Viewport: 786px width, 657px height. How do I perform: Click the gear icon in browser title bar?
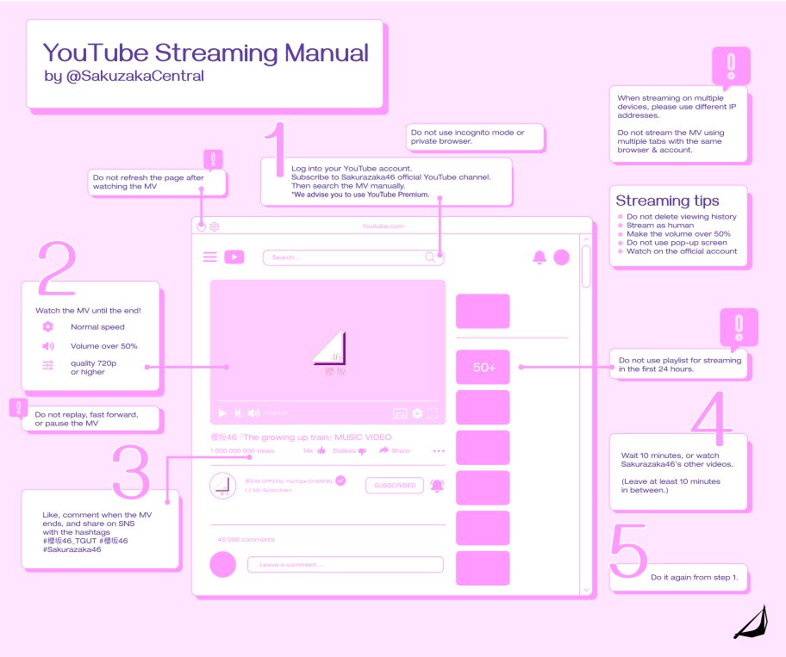click(215, 226)
